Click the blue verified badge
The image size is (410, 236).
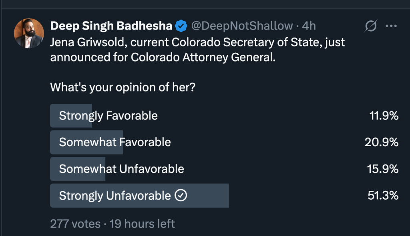[x=182, y=26]
